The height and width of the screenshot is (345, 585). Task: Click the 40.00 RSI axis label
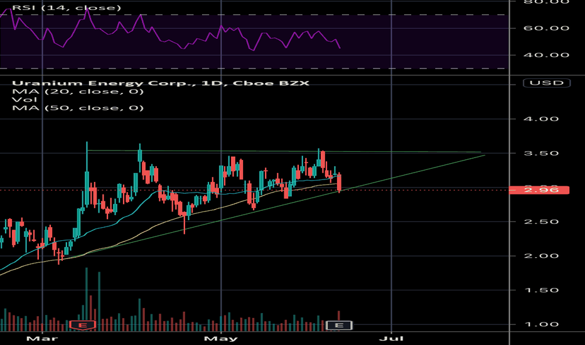coord(546,55)
